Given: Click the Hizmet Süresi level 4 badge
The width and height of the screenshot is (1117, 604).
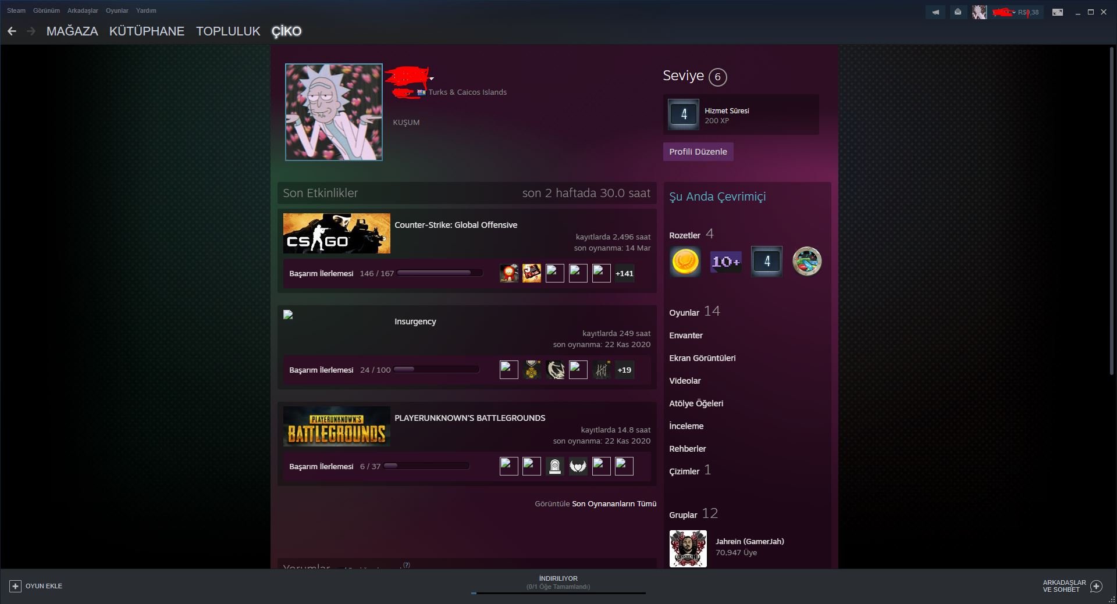Looking at the screenshot, I should 684,115.
